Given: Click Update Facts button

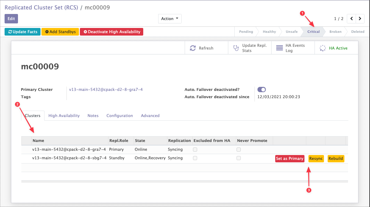Looking at the screenshot, I should point(23,32).
